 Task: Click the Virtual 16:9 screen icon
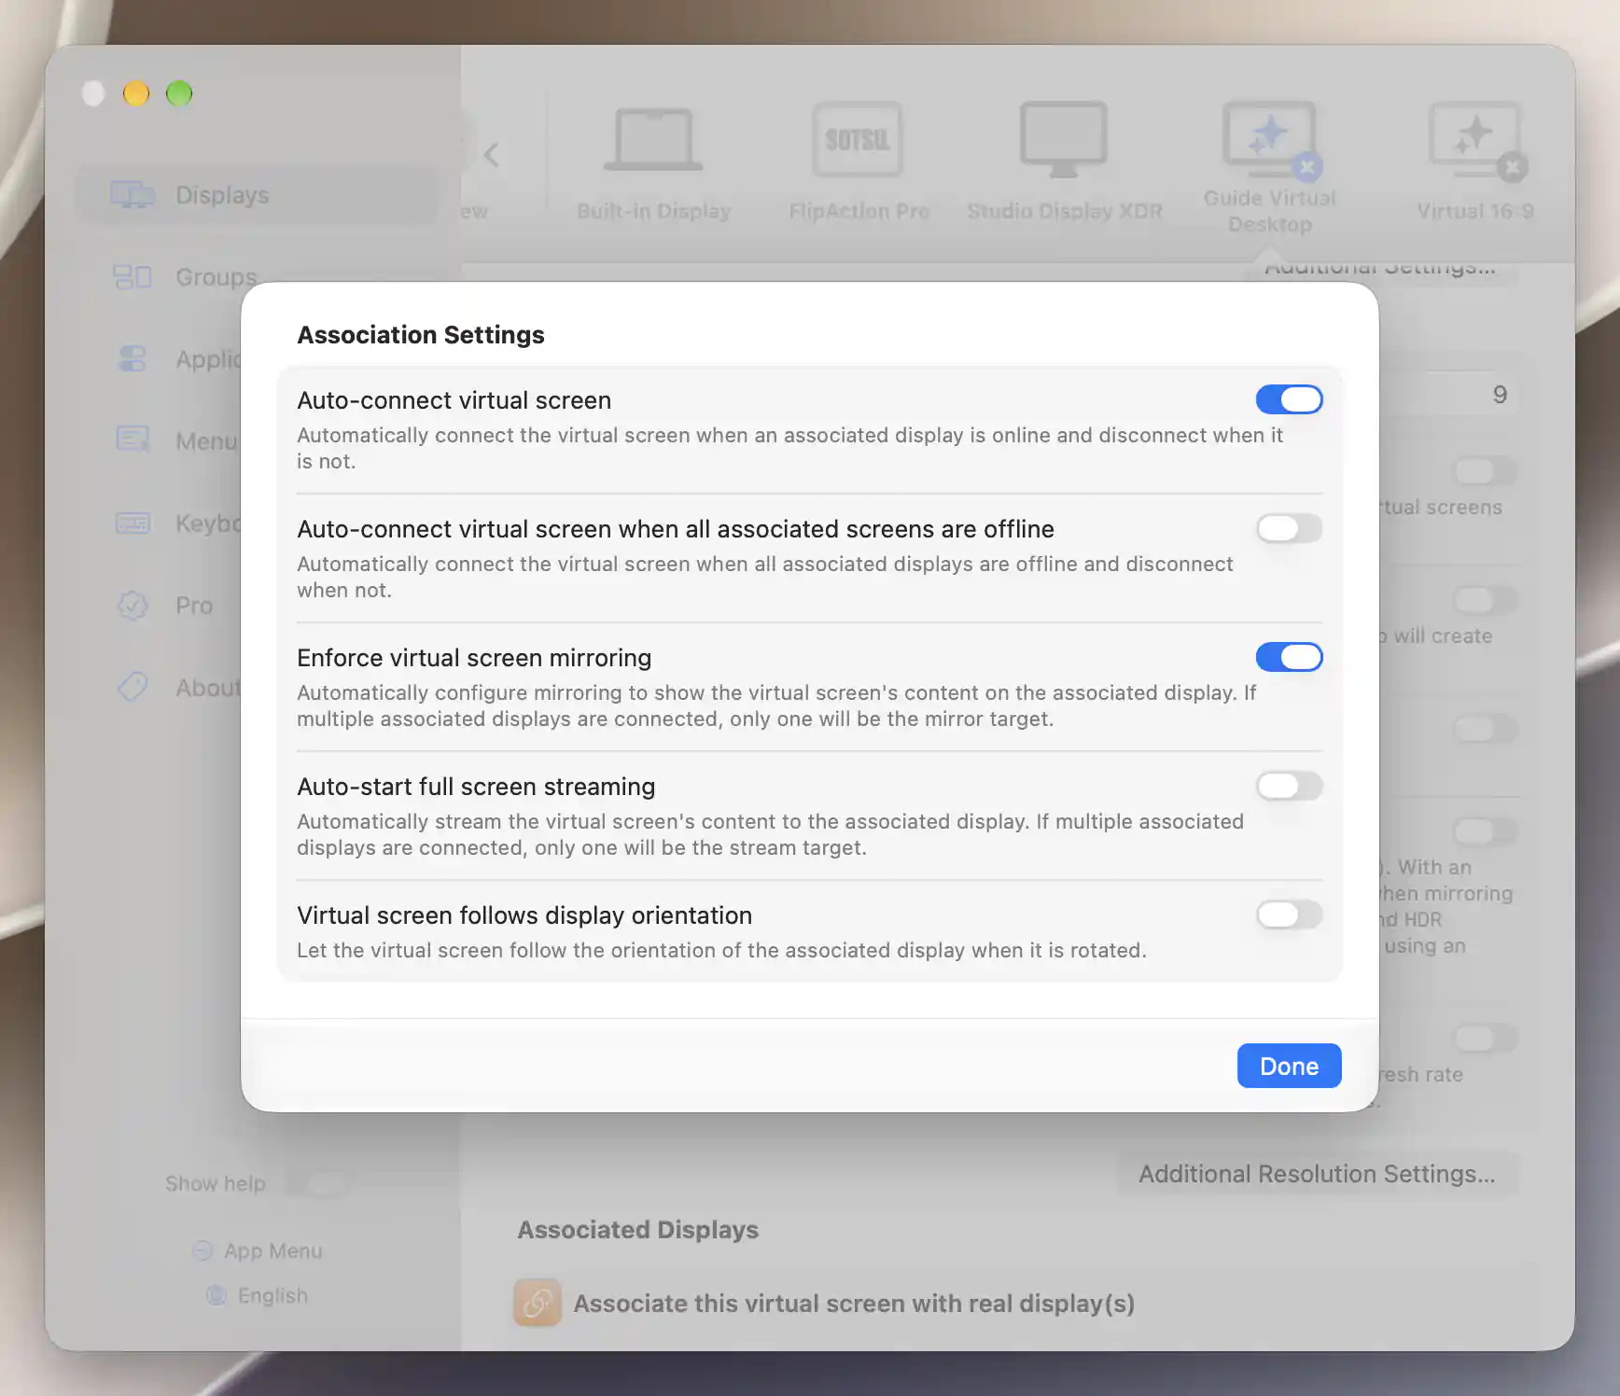pyautogui.click(x=1476, y=140)
